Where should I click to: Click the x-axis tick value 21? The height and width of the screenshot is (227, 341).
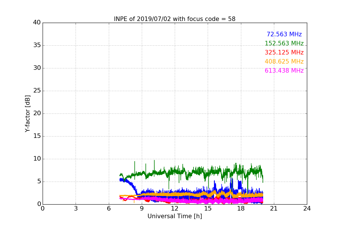click(x=274, y=209)
